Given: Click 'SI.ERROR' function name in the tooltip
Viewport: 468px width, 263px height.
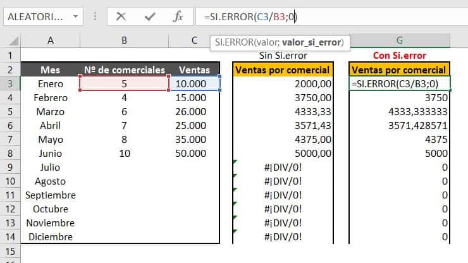Looking at the screenshot, I should pyautogui.click(x=234, y=42).
